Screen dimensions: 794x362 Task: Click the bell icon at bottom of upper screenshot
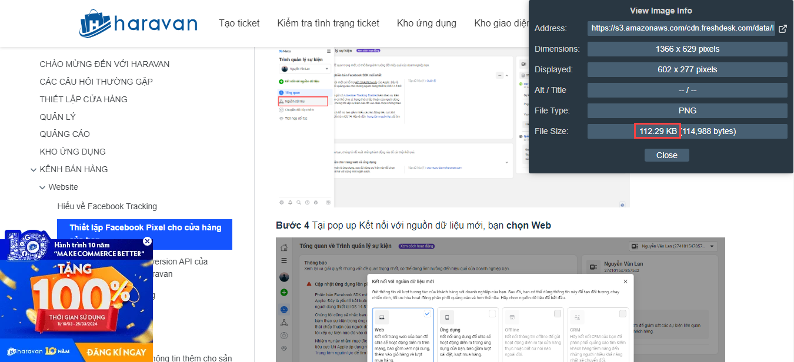pos(290,202)
